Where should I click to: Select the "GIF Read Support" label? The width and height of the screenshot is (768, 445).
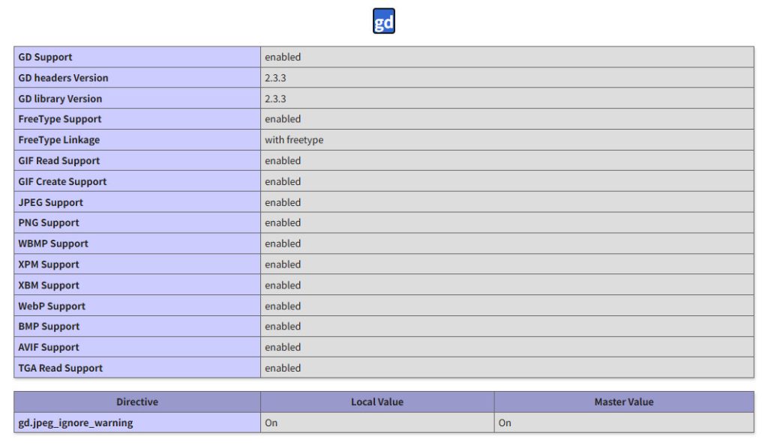click(58, 161)
